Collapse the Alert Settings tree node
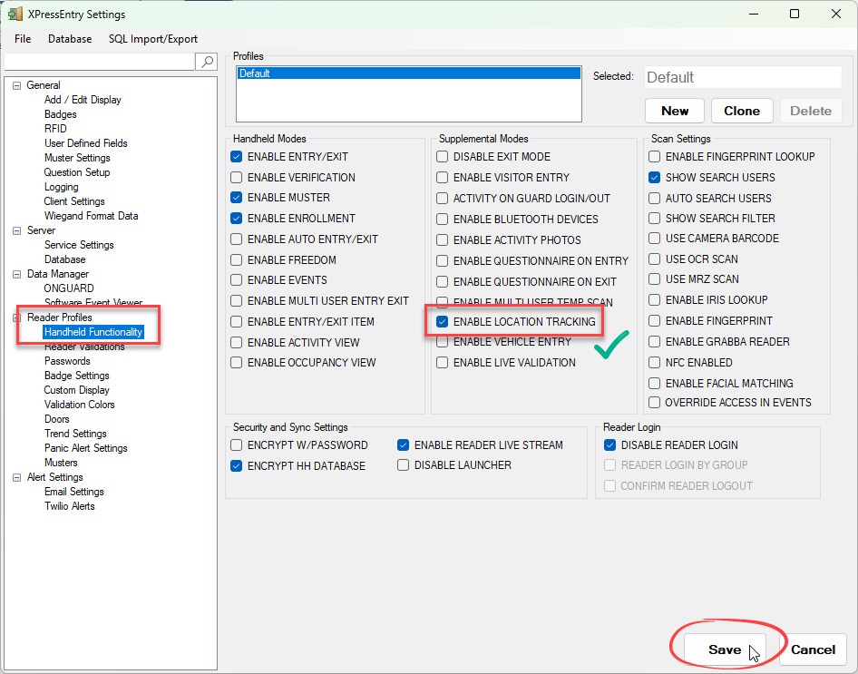 pyautogui.click(x=16, y=477)
